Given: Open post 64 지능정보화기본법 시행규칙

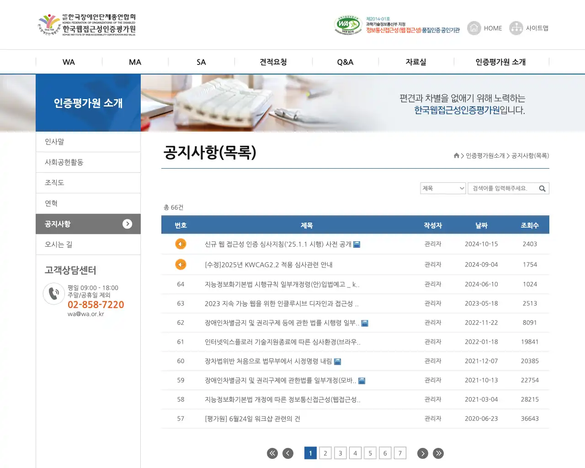Looking at the screenshot, I should click(282, 284).
